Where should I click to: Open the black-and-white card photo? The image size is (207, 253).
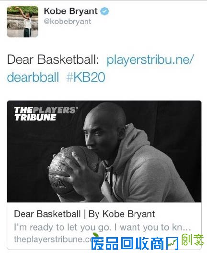point(104,151)
